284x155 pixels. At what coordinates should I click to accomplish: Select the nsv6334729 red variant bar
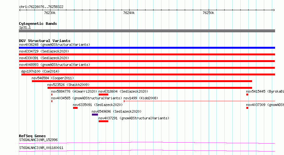click(147, 54)
